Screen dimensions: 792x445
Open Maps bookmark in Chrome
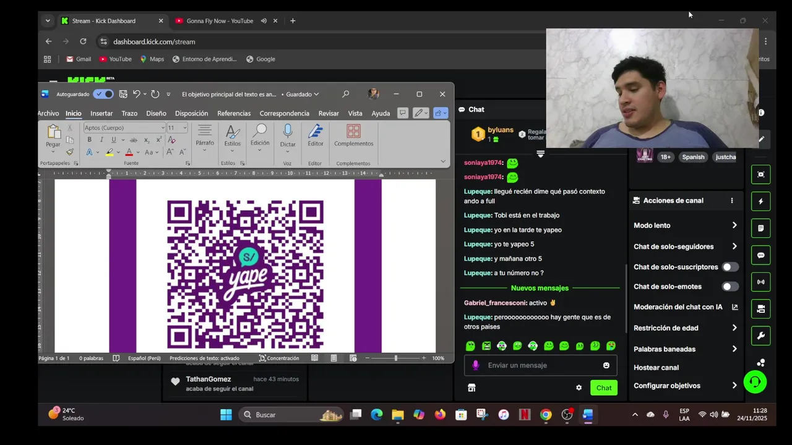[x=152, y=59]
